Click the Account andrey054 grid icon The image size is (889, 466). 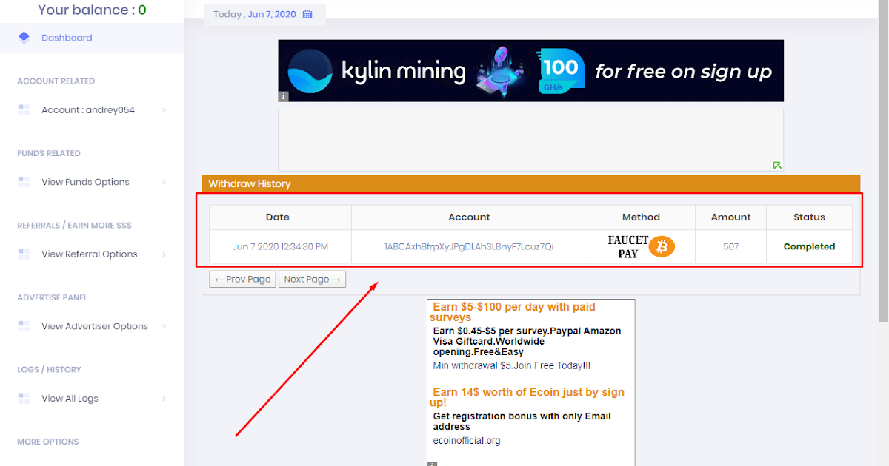[24, 110]
